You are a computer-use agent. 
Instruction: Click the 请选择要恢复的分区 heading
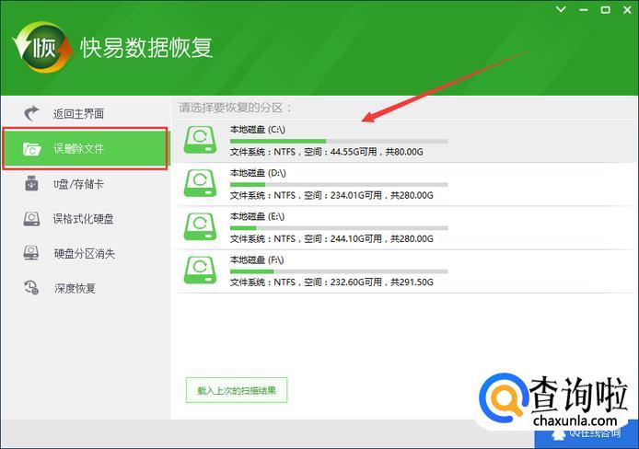[235, 108]
